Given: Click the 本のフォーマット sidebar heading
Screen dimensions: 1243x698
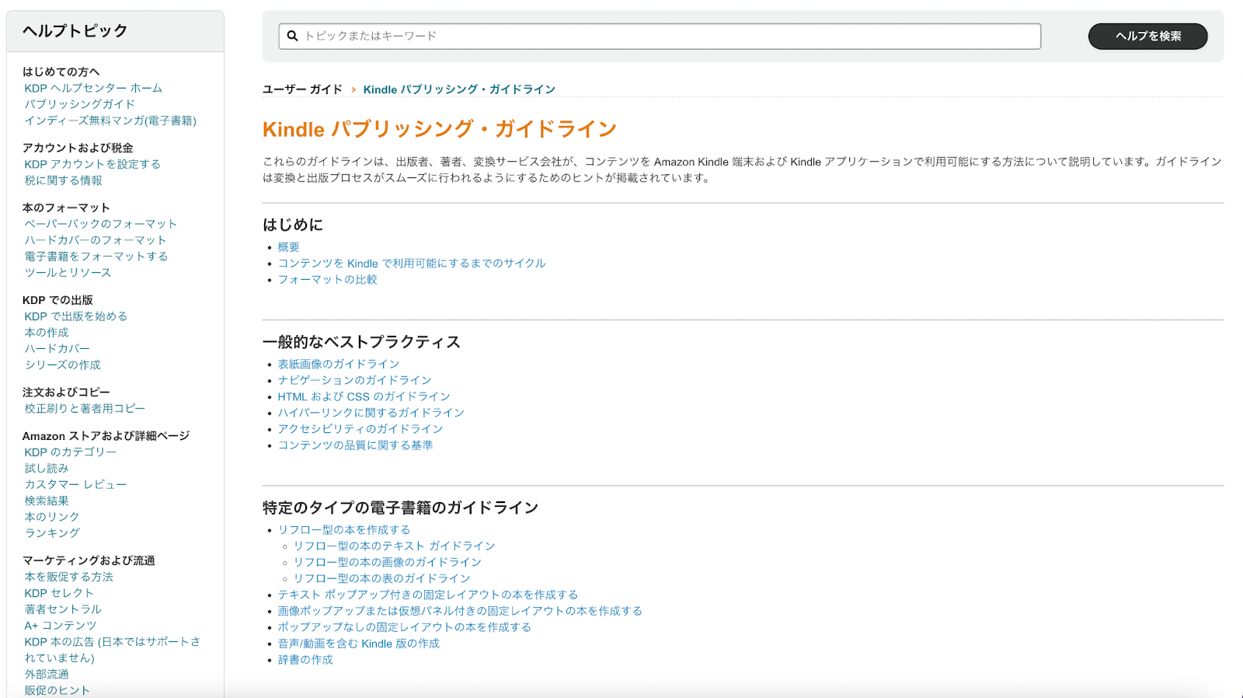Looking at the screenshot, I should pyautogui.click(x=66, y=208).
